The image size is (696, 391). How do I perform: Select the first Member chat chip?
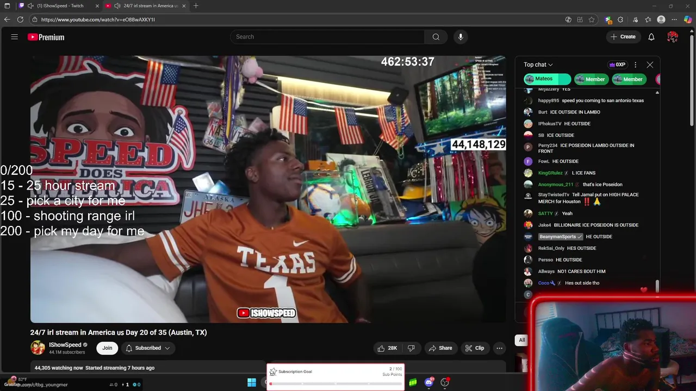pyautogui.click(x=591, y=79)
